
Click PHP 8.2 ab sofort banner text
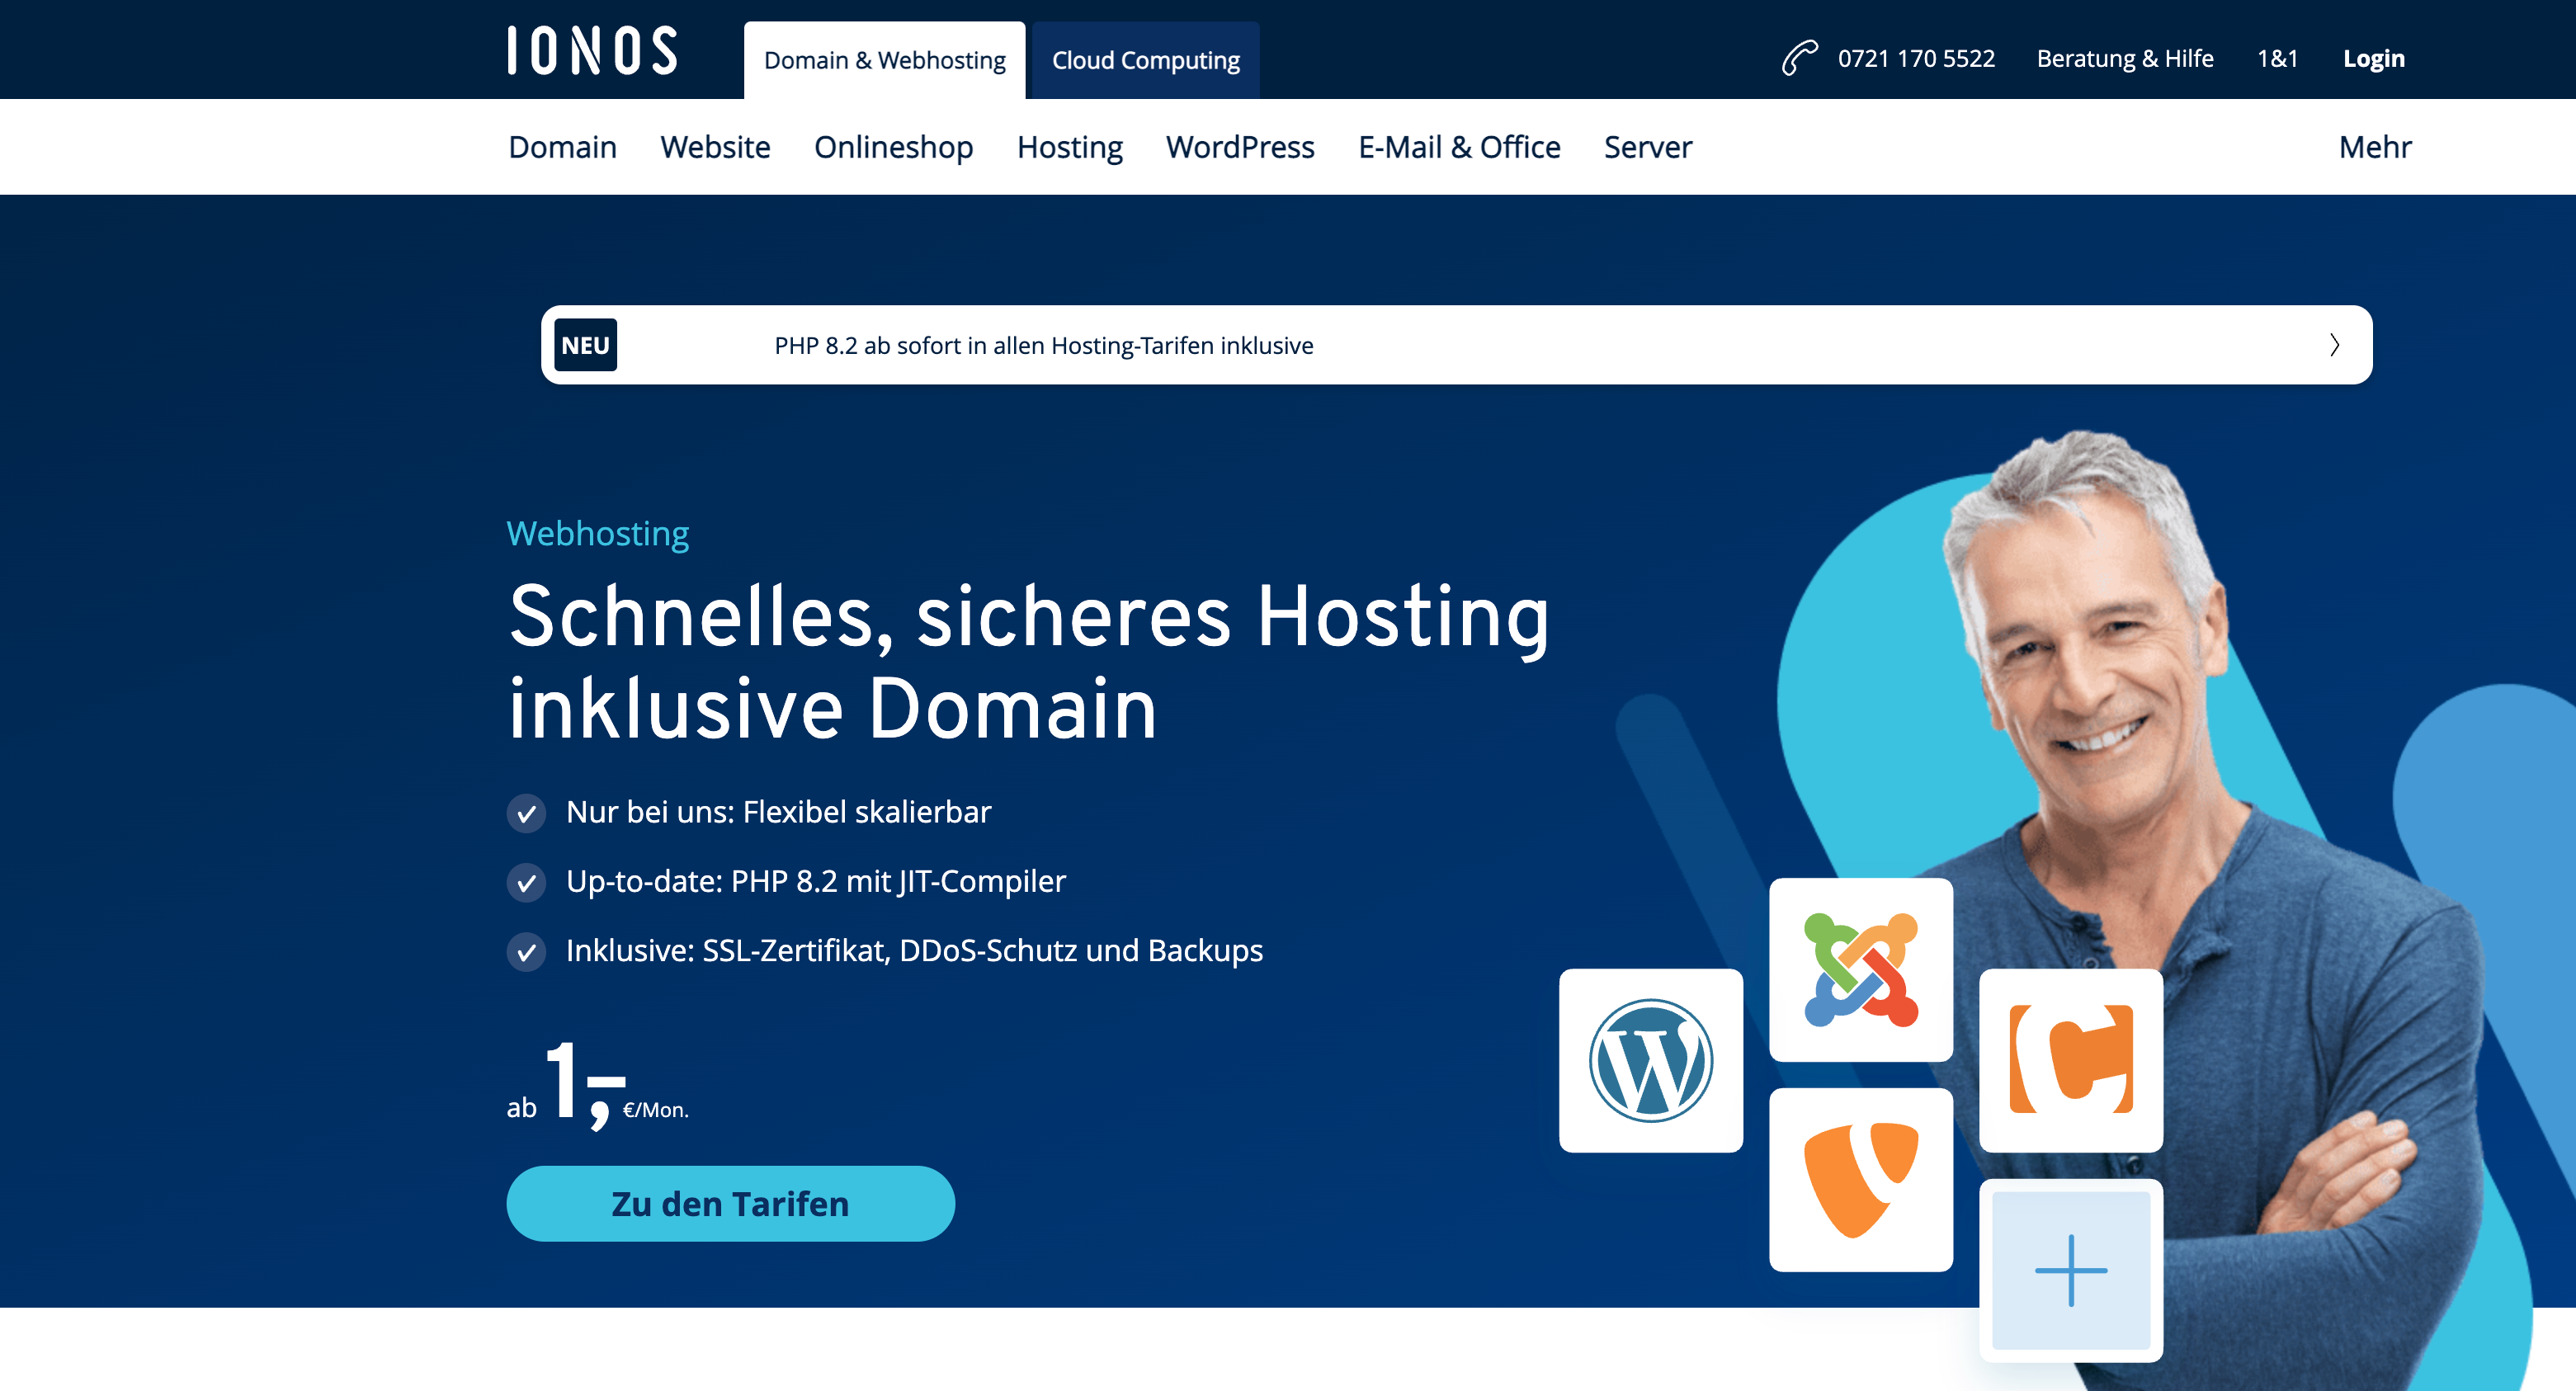point(1044,345)
